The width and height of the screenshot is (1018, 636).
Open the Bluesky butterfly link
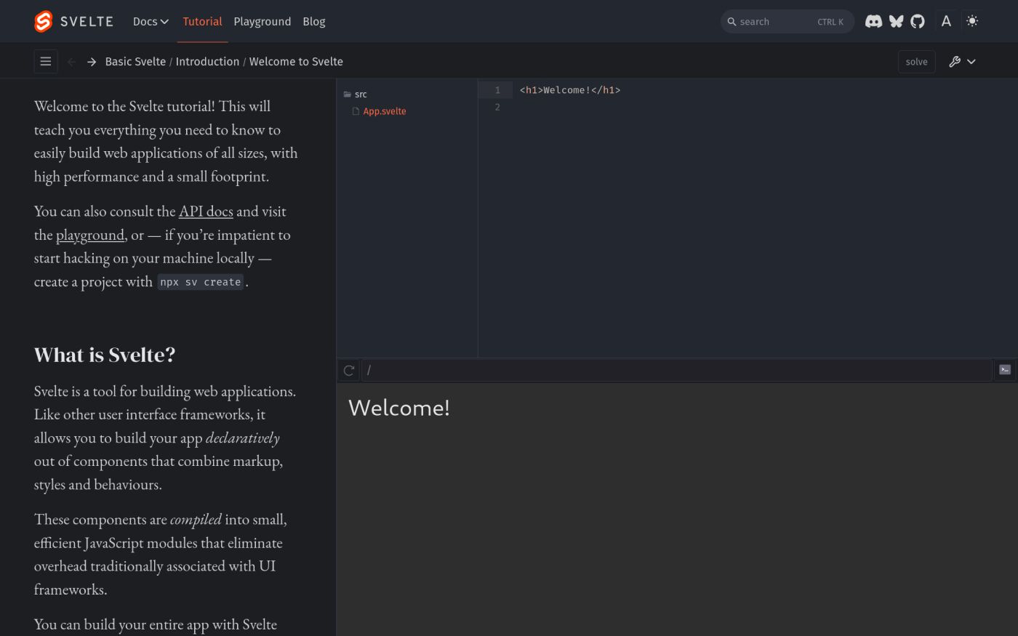pyautogui.click(x=896, y=22)
